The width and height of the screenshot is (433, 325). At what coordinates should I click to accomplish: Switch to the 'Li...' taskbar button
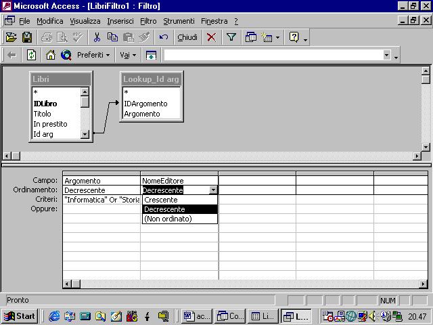click(263, 316)
